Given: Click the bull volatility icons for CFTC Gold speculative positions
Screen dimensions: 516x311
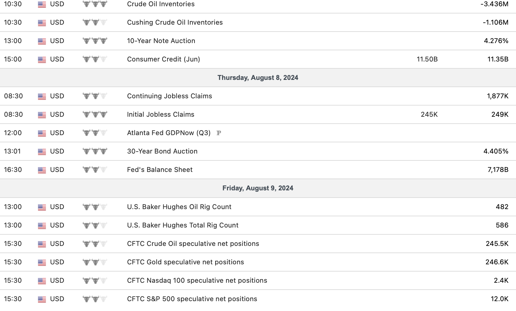Looking at the screenshot, I should 95,262.
